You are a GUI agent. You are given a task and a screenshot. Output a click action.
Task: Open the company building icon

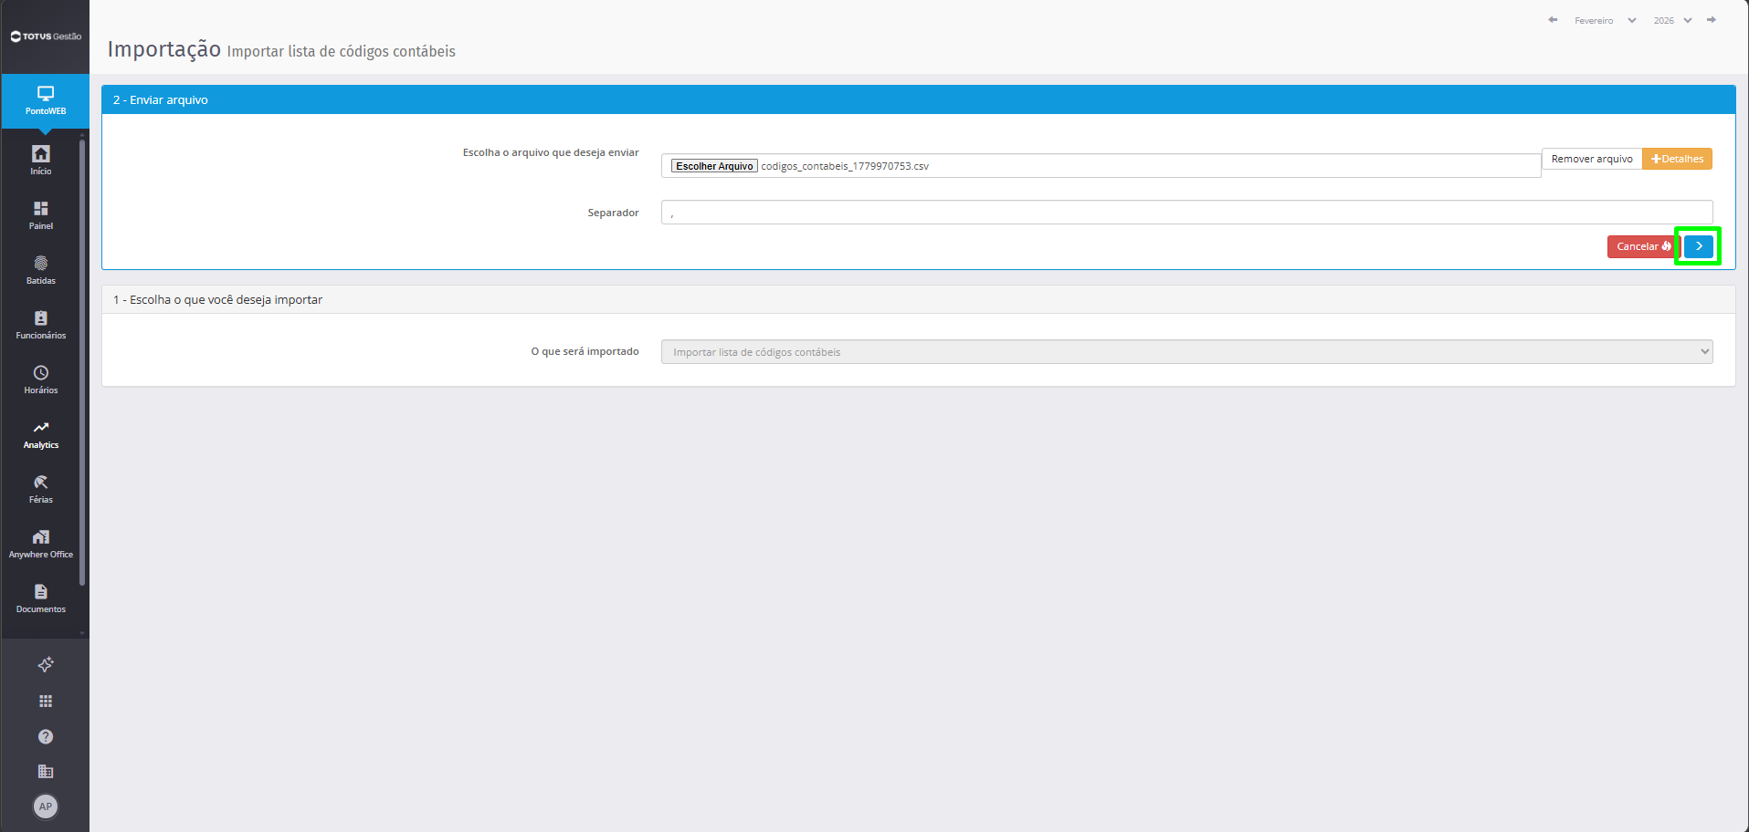(46, 771)
